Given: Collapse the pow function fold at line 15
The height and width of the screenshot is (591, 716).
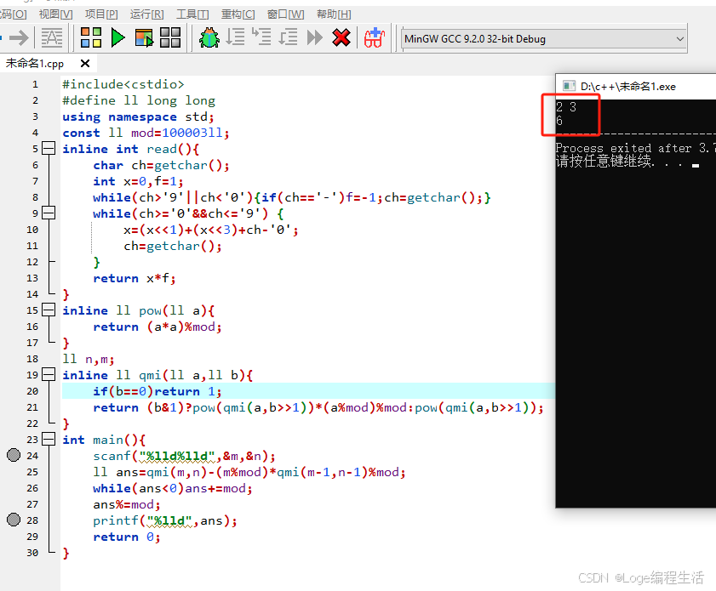Looking at the screenshot, I should (x=49, y=310).
